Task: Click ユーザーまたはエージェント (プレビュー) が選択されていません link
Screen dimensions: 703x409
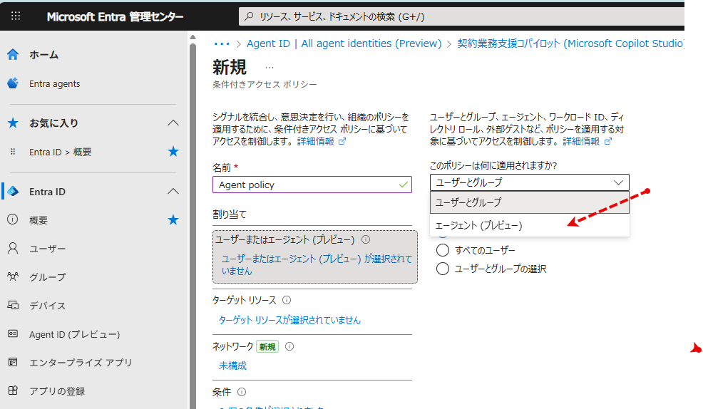Action: tap(317, 265)
